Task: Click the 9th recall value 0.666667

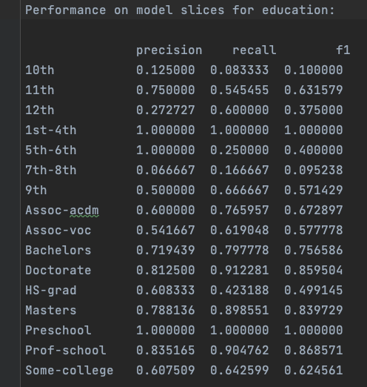Action: click(x=240, y=191)
